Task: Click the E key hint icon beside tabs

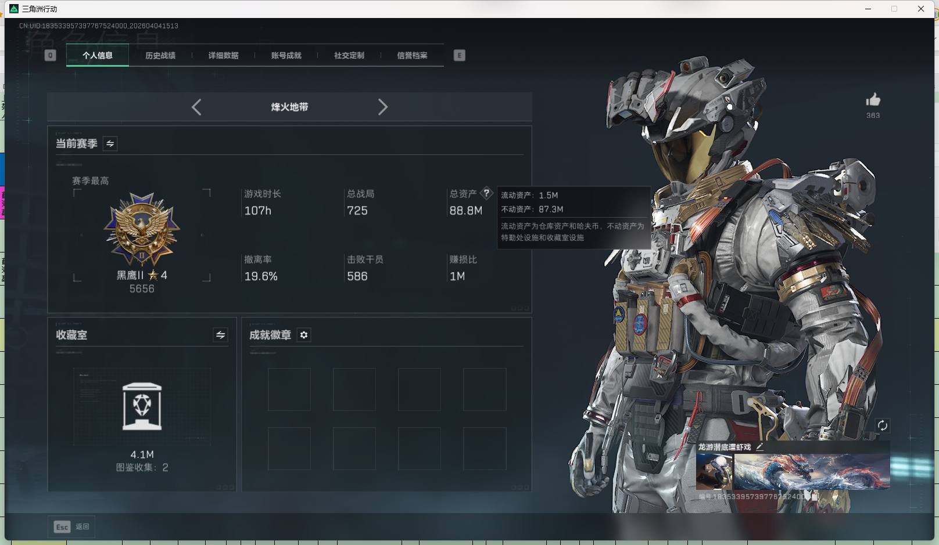Action: [460, 55]
